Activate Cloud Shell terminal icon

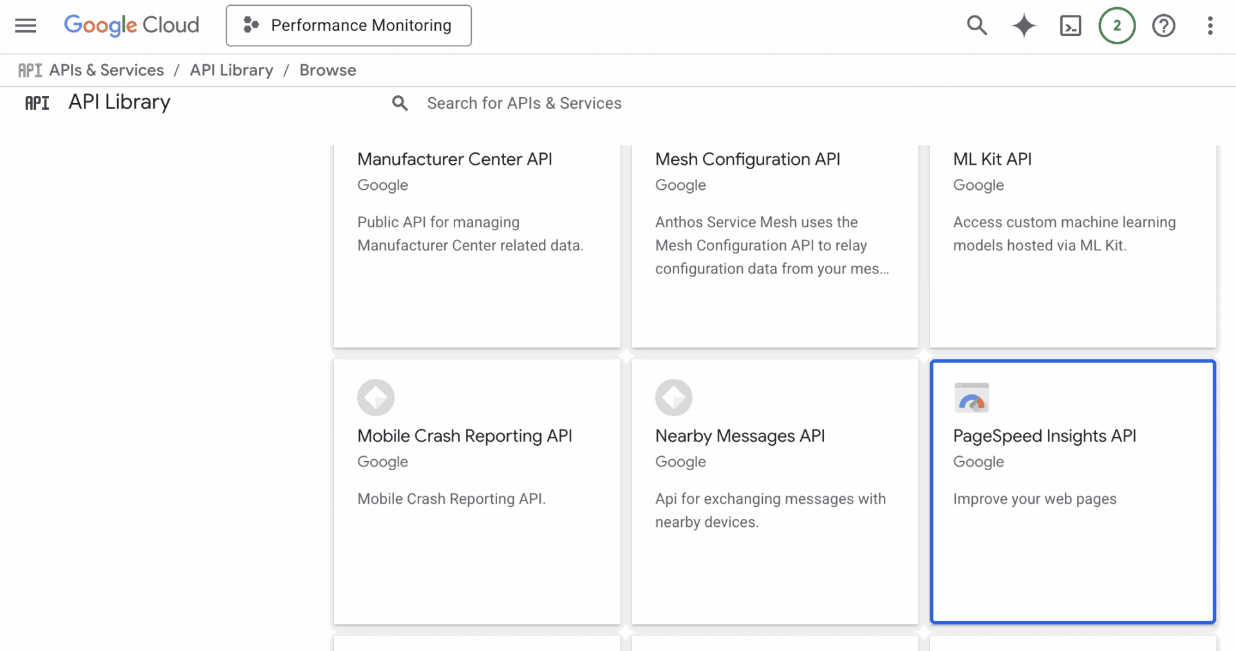click(1070, 26)
